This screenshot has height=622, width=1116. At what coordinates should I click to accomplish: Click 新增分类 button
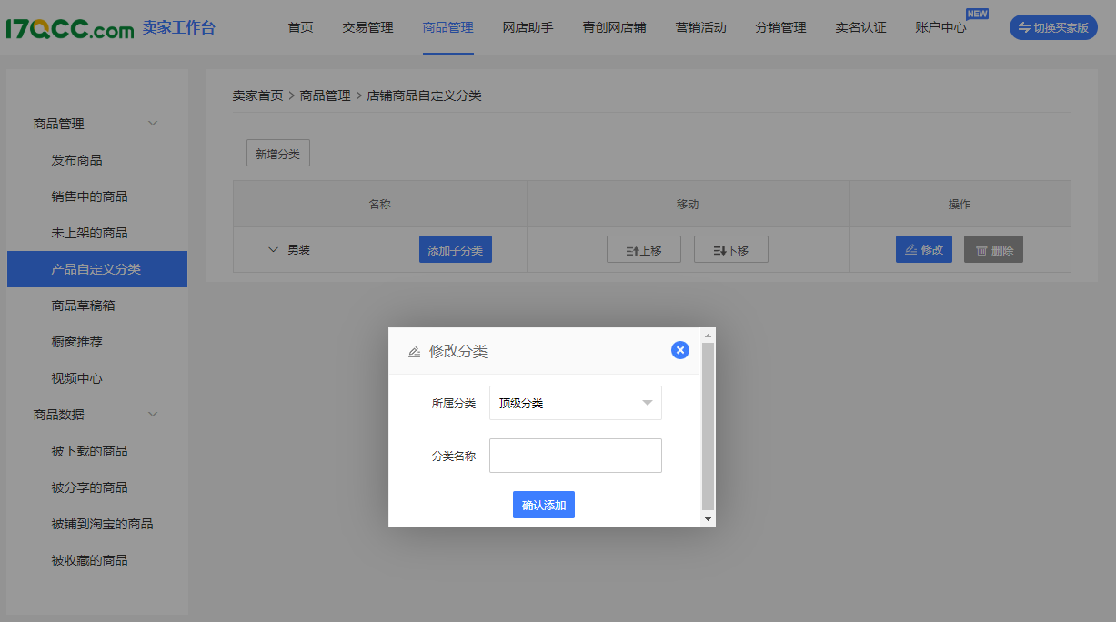pyautogui.click(x=277, y=154)
